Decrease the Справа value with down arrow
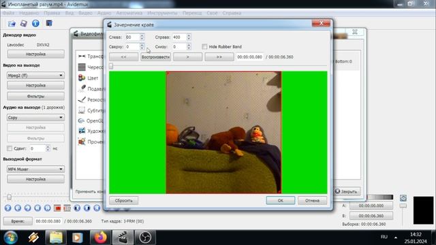The height and width of the screenshot is (245, 436). point(189,39)
